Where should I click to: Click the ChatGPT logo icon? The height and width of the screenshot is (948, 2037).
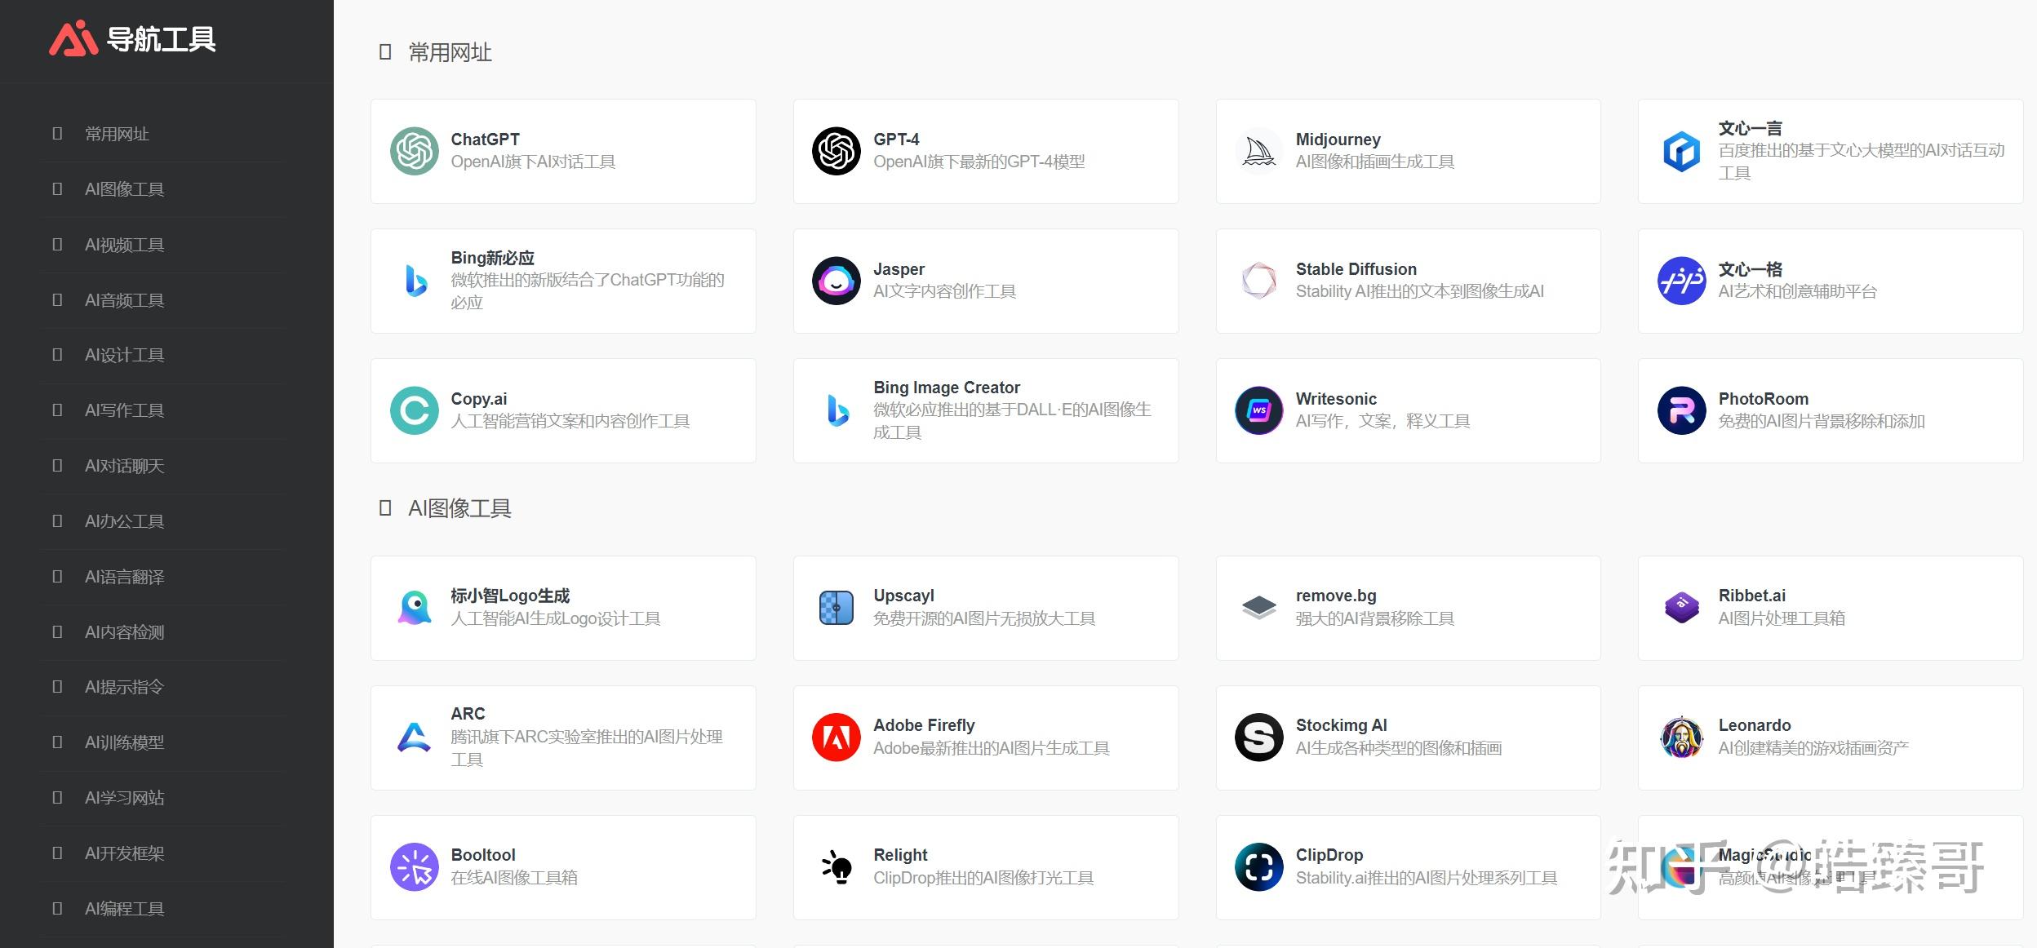(414, 151)
